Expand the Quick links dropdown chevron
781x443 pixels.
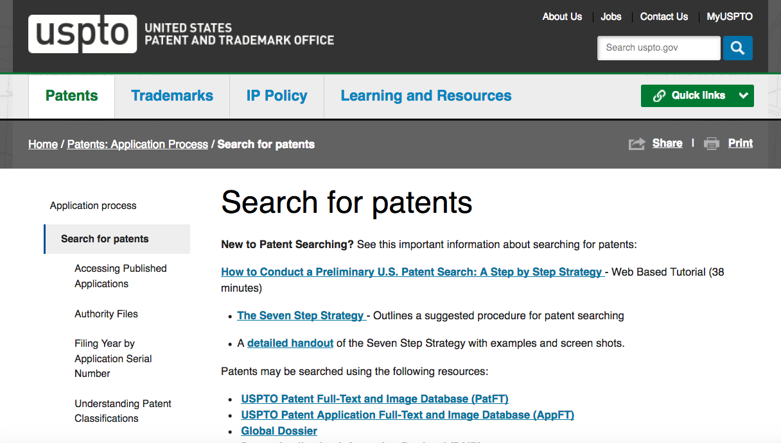tap(744, 96)
